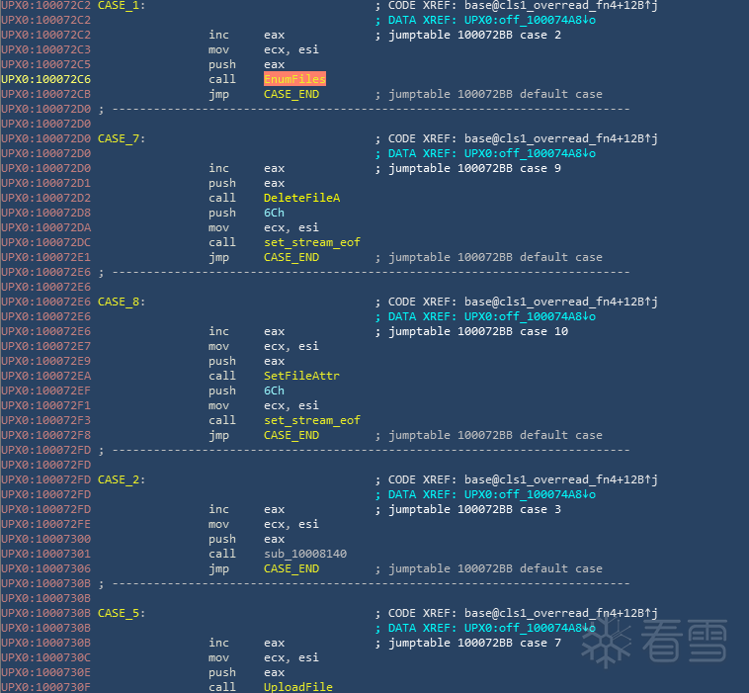Select the 'jumptable 100072BB case 10' comment
Viewport: 749px width, 693px height.
coord(478,331)
